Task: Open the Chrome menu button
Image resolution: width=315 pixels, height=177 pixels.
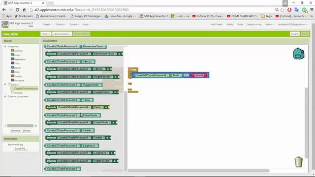Action: click(x=312, y=10)
